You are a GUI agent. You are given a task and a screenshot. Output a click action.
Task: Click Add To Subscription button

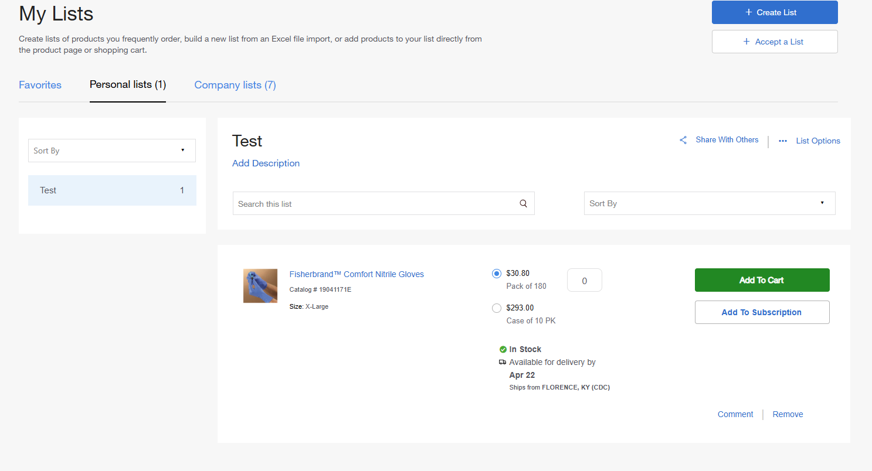point(762,312)
